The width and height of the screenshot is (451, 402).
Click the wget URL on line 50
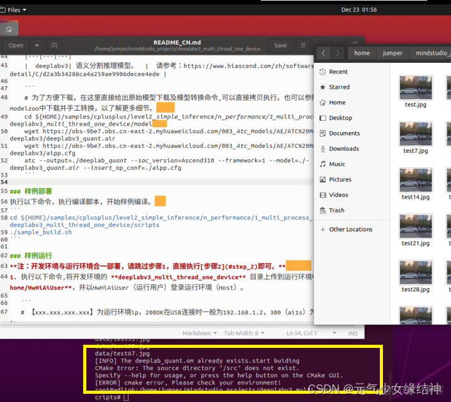click(x=178, y=131)
